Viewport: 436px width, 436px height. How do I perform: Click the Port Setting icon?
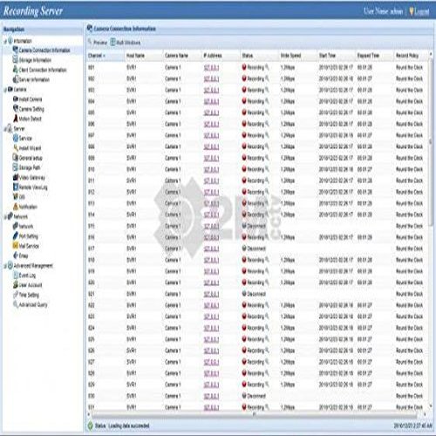16,236
